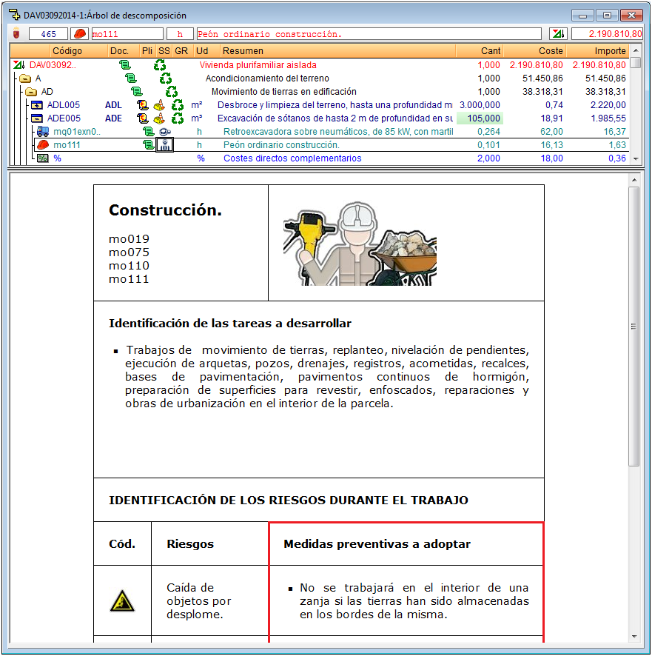Click the amount 1.985,55 in the ADE005 row
This screenshot has width=652, height=656.
[608, 118]
